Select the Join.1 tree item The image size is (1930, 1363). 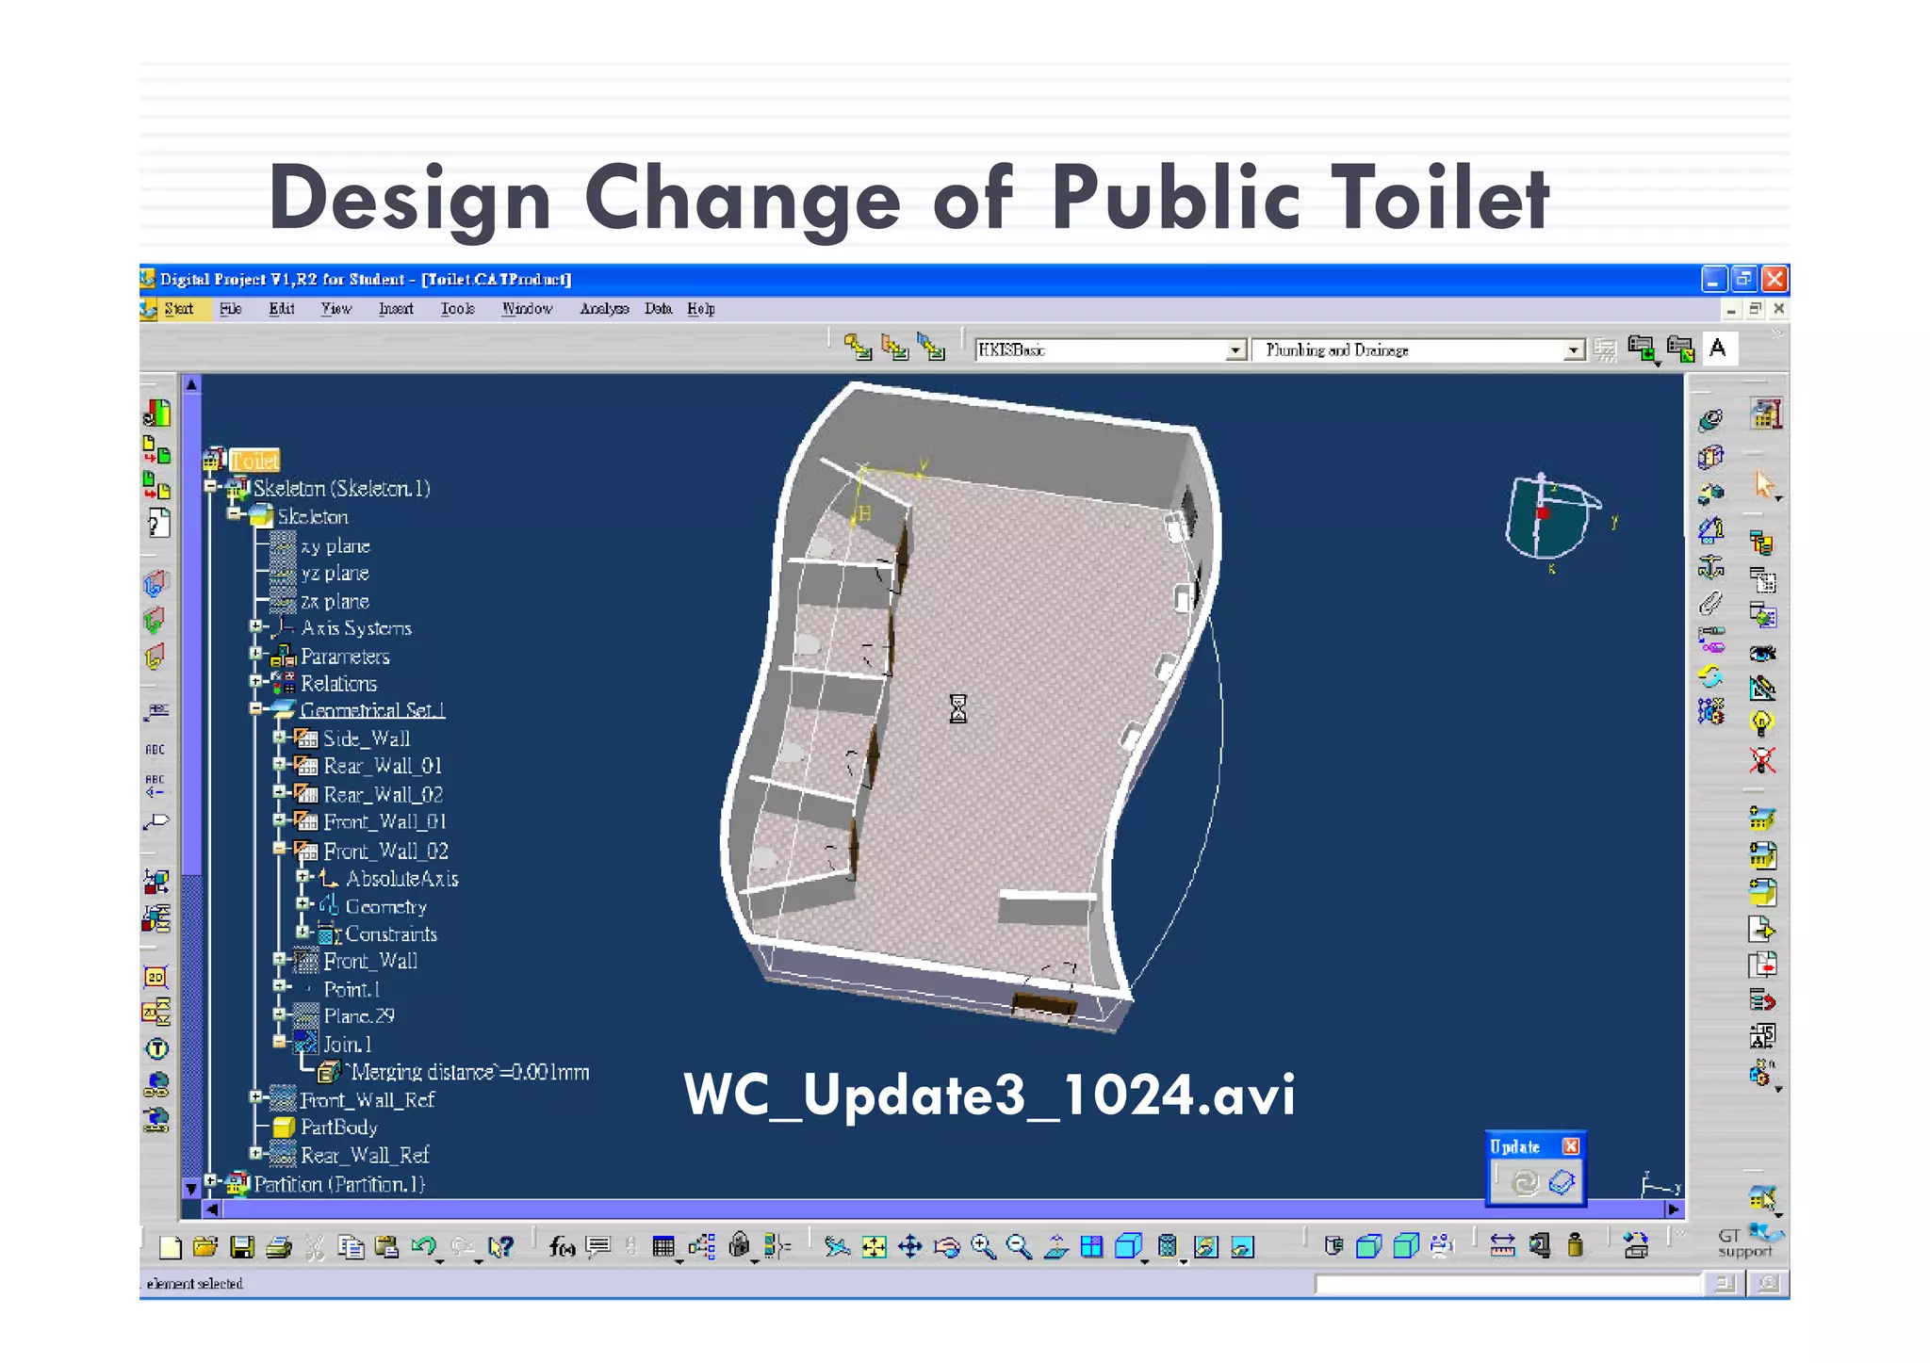[x=348, y=1045]
